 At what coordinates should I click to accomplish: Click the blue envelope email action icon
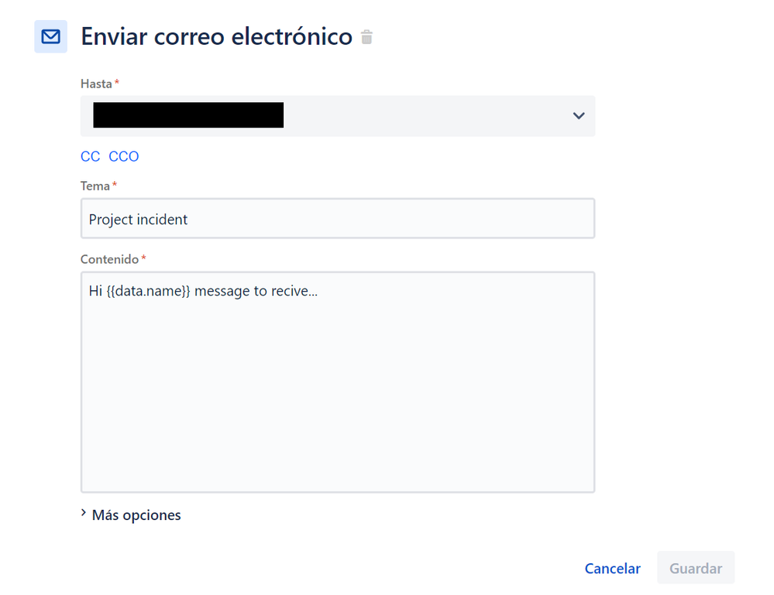click(50, 36)
